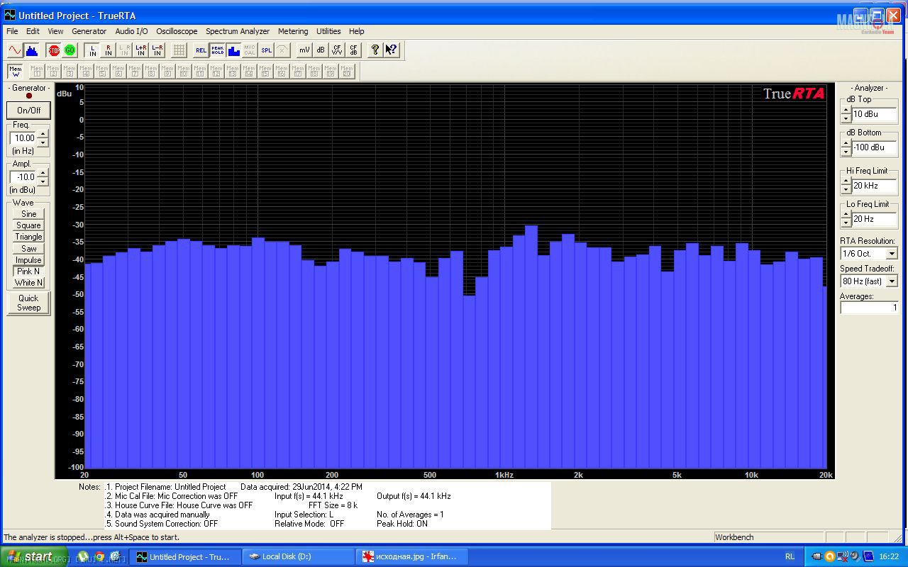
Task: Decrease generator amplitude with down arrow
Action: point(43,181)
